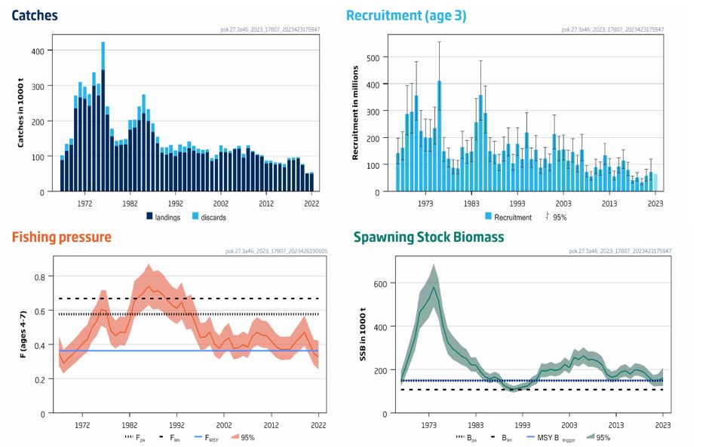Click the Spawning Stock Biomass chart title
The height and width of the screenshot is (447, 715).
tap(429, 237)
